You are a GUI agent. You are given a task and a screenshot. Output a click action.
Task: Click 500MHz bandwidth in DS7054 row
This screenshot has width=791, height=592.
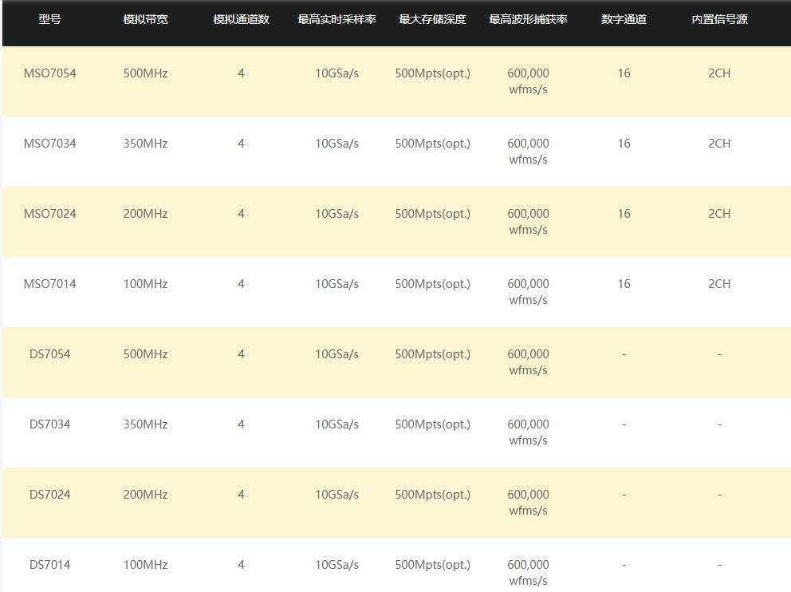(145, 353)
